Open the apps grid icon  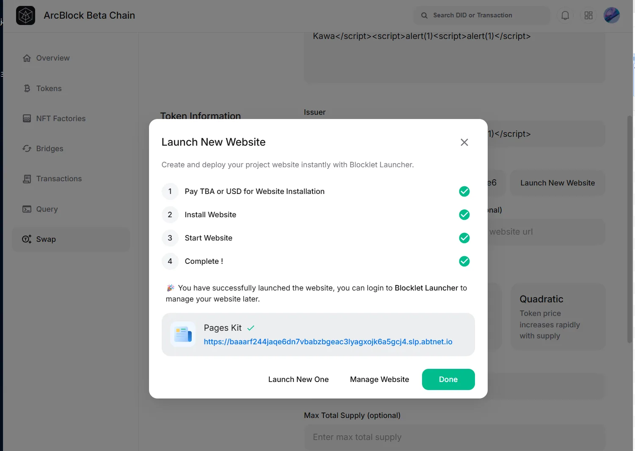588,16
